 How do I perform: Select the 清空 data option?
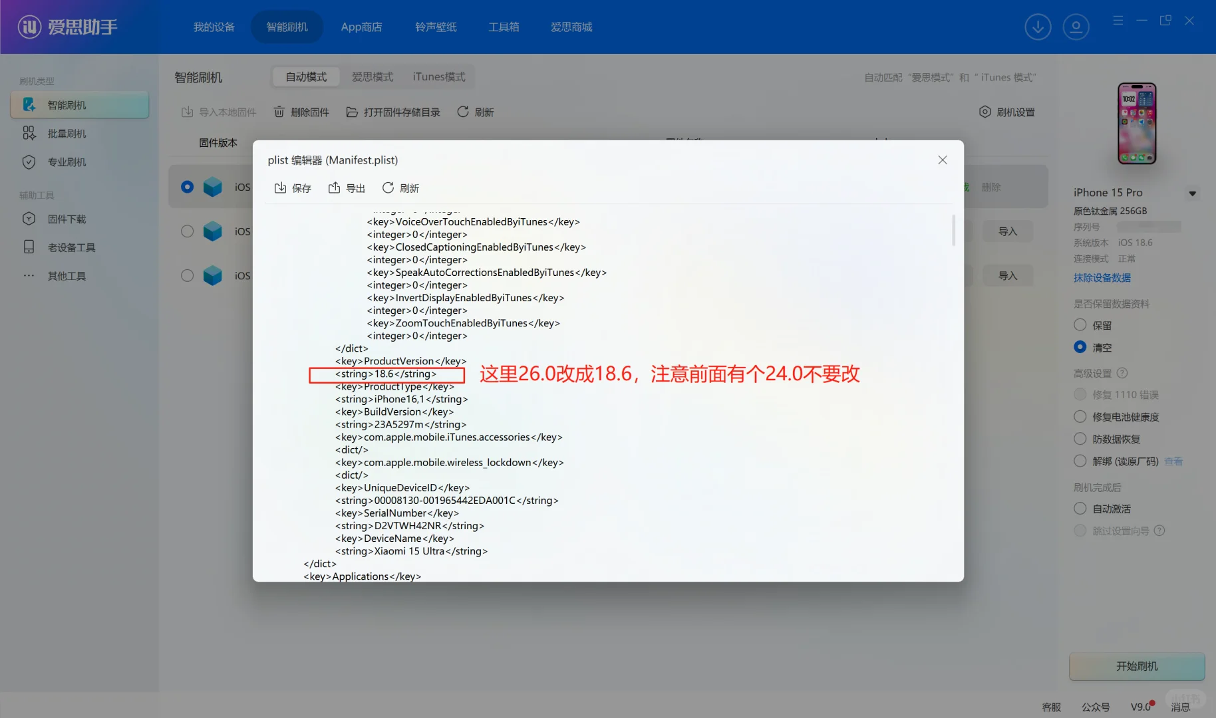[x=1080, y=346]
